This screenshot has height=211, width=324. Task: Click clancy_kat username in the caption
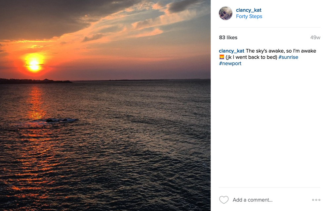(x=231, y=51)
